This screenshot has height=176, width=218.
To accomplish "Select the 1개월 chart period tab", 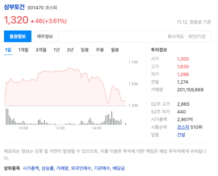I will click(23, 50).
